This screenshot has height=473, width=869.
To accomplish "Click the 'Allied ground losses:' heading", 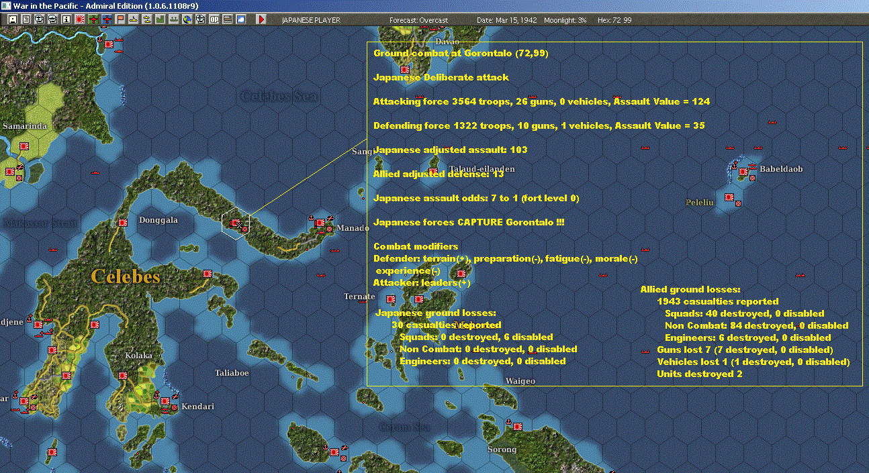I will pos(690,289).
